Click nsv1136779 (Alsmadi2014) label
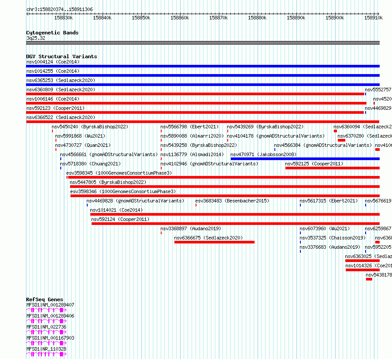The image size is (392, 359). pyautogui.click(x=192, y=154)
